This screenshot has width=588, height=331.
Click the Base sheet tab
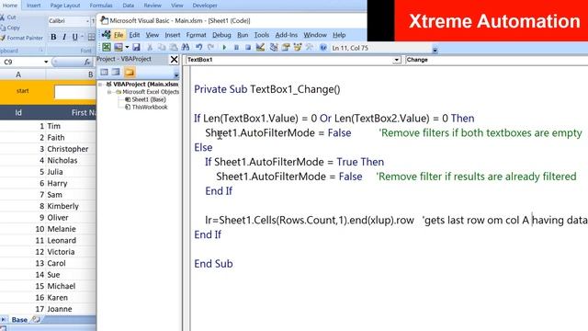(19, 320)
